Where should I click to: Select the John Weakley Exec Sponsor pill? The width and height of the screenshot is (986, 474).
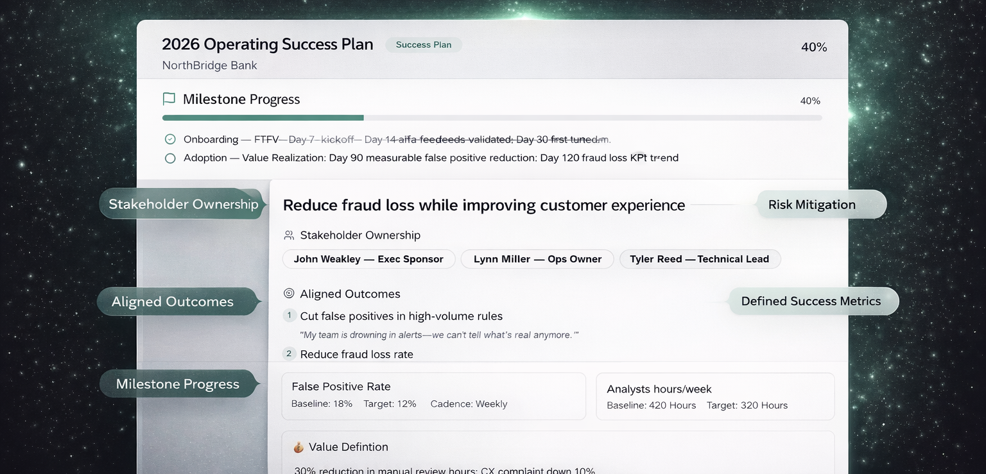(368, 259)
